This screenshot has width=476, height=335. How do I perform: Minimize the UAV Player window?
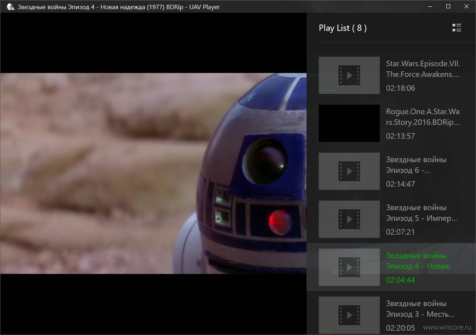pos(430,6)
